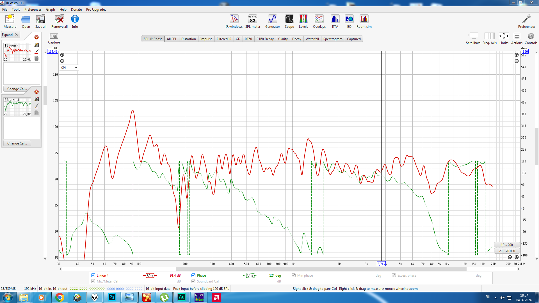The height and width of the screenshot is (303, 539).
Task: Uncheck the L июн 4 trace checkbox
Action: (93, 275)
